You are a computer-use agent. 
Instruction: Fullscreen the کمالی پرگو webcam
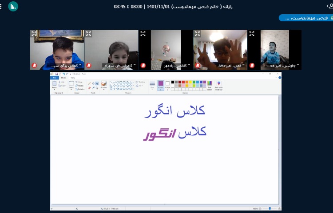[34, 34]
